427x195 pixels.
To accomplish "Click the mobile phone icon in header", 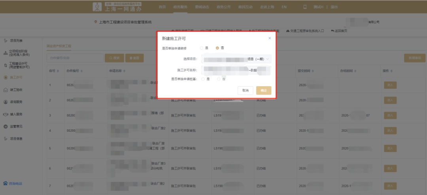I will pyautogui.click(x=305, y=7).
